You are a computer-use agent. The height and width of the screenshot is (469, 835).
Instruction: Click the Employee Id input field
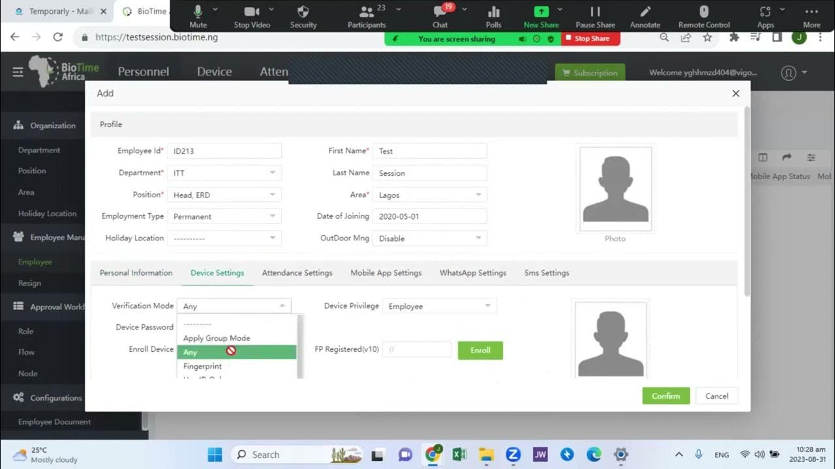click(x=224, y=151)
